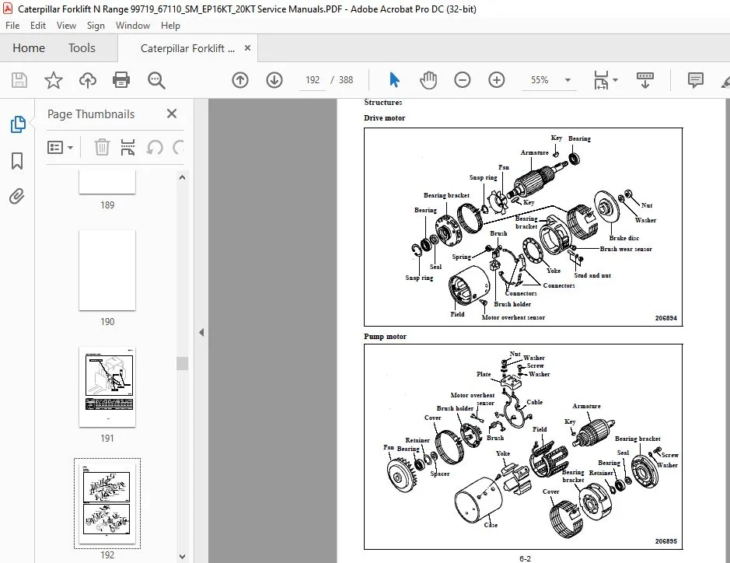This screenshot has height=563, width=730.
Task: Click the Save file icon
Action: click(x=19, y=80)
